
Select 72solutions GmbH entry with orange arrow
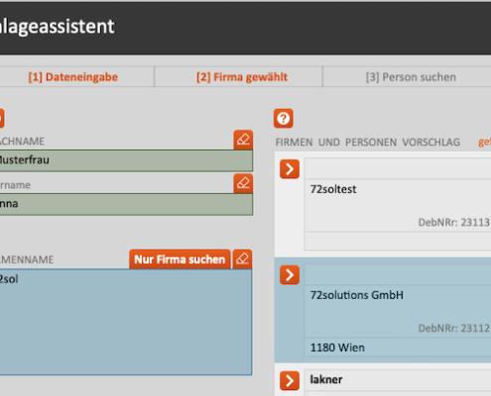click(x=290, y=275)
